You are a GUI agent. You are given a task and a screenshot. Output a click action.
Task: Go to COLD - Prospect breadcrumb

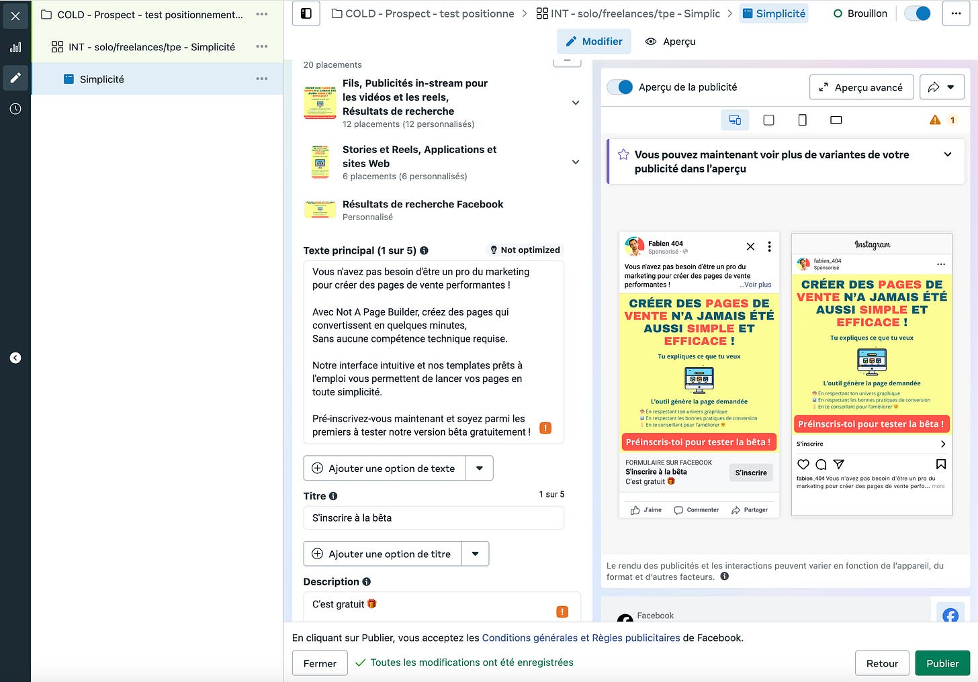tap(423, 13)
